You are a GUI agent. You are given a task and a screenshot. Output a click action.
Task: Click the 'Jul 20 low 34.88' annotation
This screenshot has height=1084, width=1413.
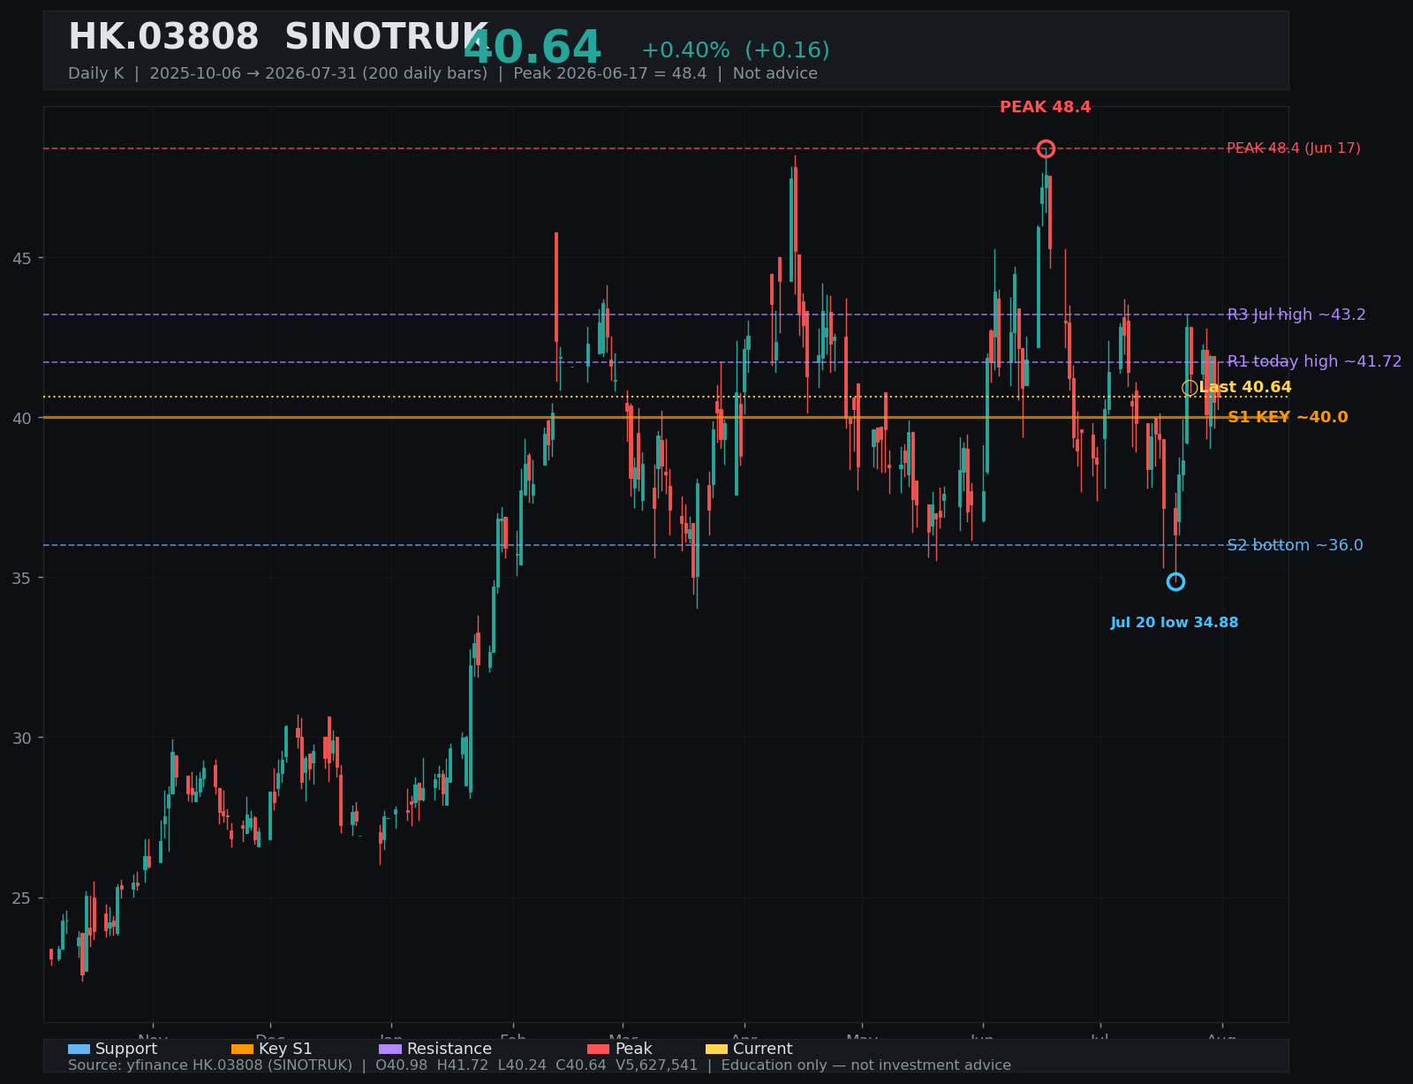[1175, 623]
